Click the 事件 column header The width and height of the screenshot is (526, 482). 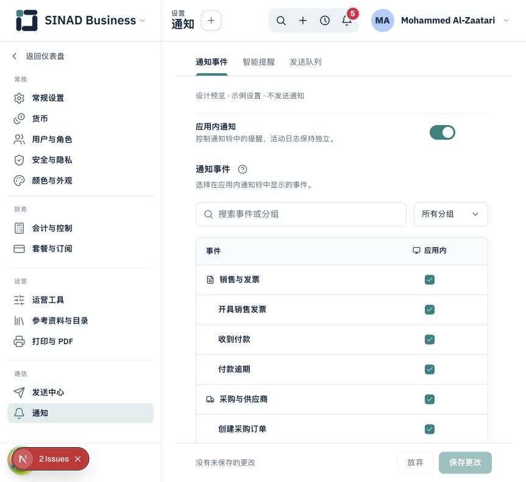213,251
